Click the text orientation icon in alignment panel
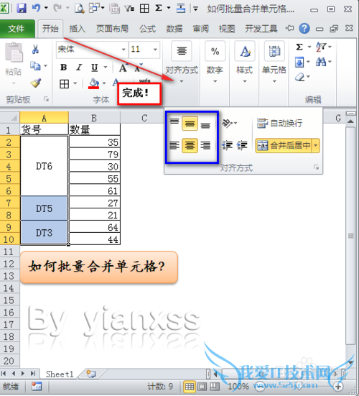 coord(227,123)
